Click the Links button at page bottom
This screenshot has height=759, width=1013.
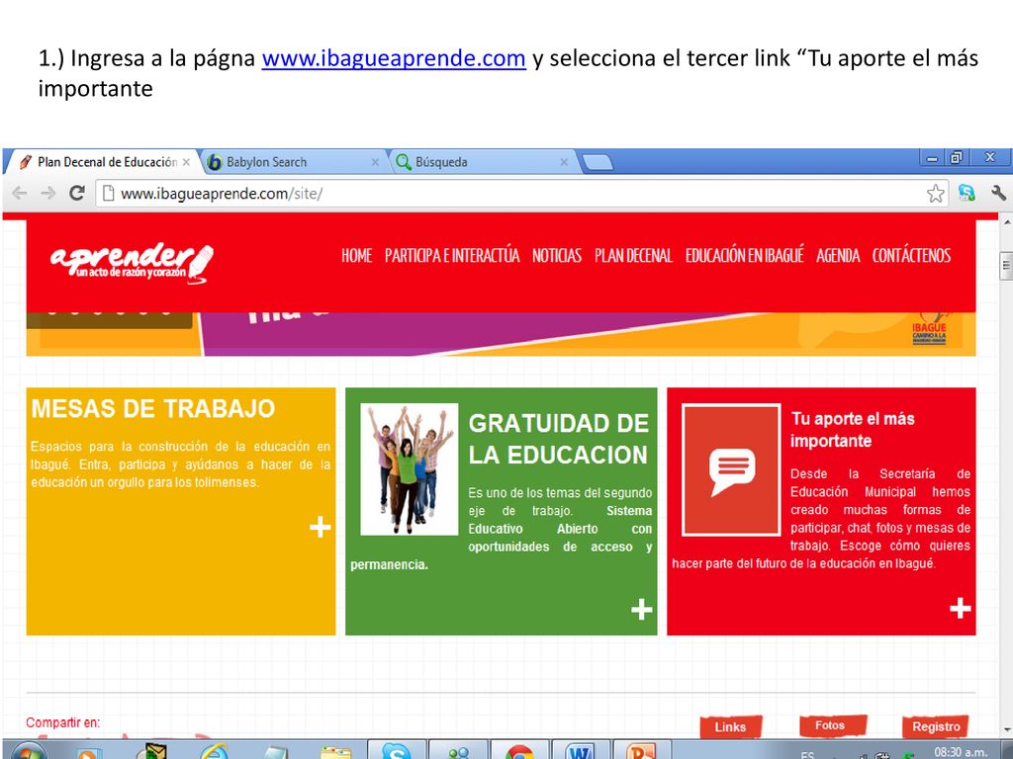pyautogui.click(x=731, y=726)
